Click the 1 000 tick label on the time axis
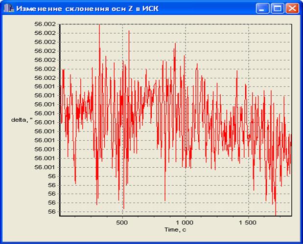 point(185,222)
